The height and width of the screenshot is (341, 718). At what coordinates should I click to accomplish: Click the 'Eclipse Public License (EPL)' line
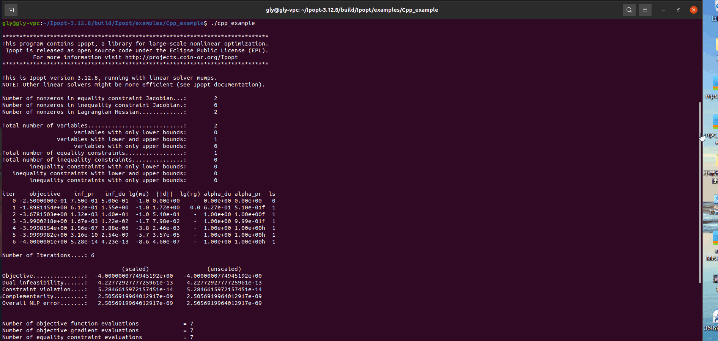pyautogui.click(x=137, y=50)
